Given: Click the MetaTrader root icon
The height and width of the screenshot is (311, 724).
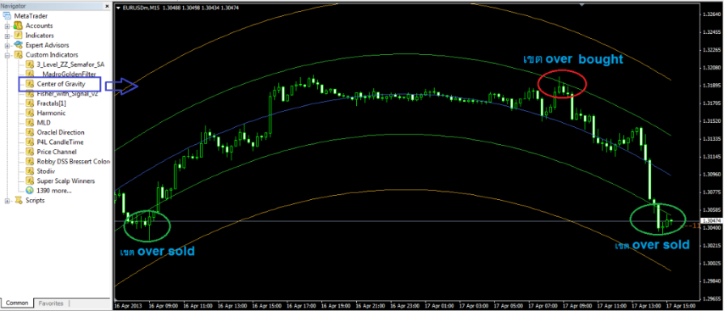Looking at the screenshot, I should tap(8, 16).
